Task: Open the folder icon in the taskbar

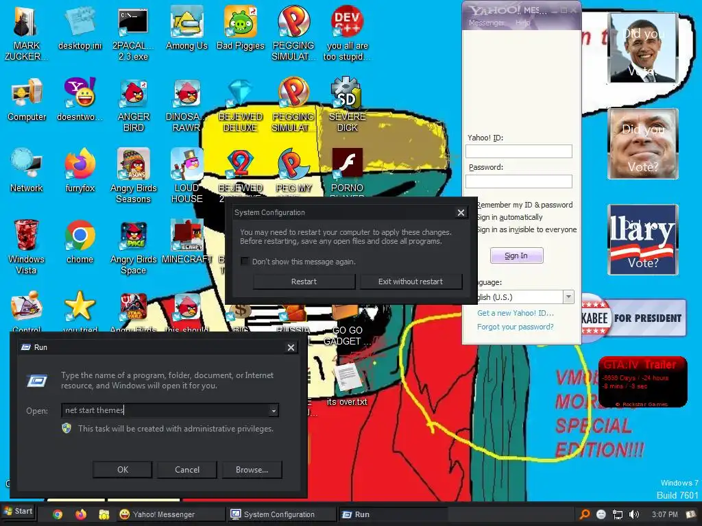Action: (x=104, y=514)
